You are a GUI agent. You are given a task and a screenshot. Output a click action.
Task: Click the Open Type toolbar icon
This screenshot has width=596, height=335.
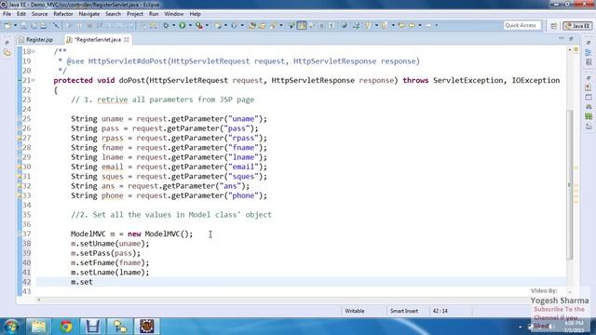(251, 25)
